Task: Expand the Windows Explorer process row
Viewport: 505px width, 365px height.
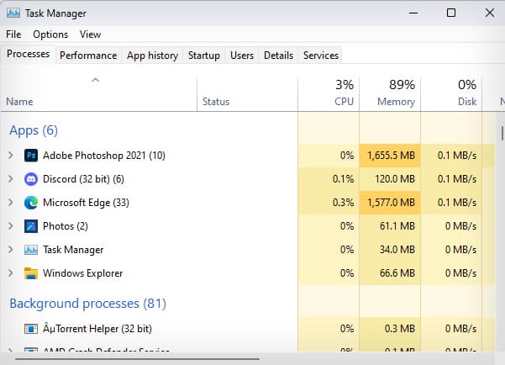Action: tap(11, 273)
